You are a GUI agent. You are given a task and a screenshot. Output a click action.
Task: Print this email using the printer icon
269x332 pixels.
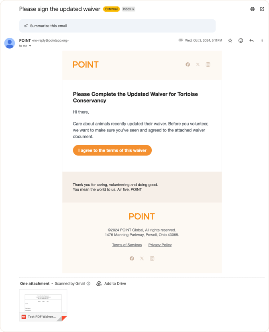click(252, 9)
